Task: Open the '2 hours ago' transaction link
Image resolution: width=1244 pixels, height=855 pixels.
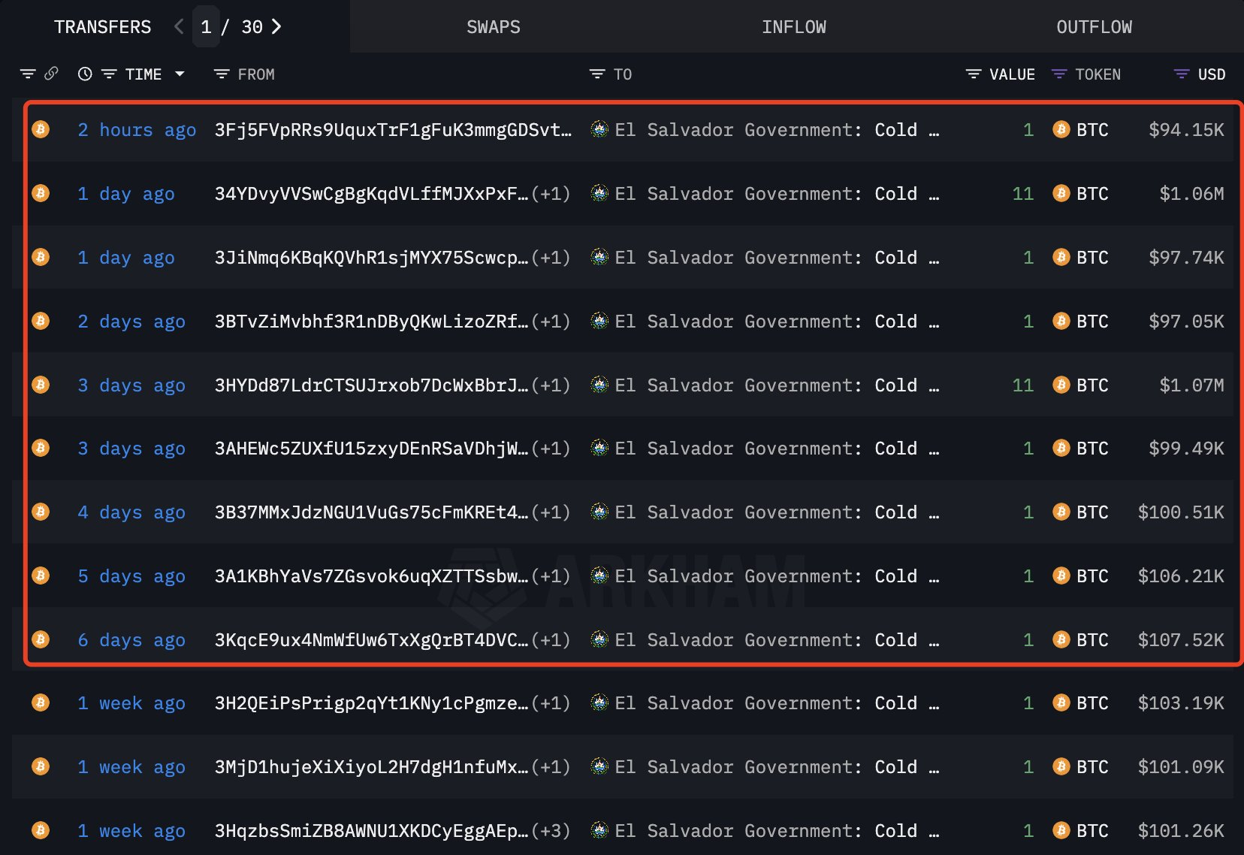Action: click(x=137, y=130)
